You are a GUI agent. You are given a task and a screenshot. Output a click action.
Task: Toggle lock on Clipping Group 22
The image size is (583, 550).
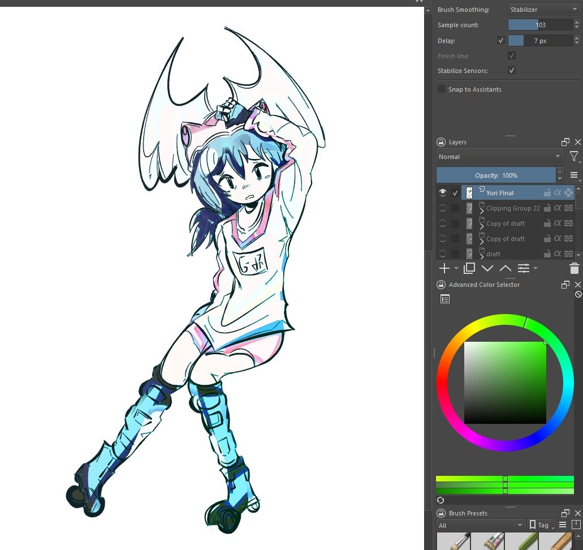coord(547,208)
